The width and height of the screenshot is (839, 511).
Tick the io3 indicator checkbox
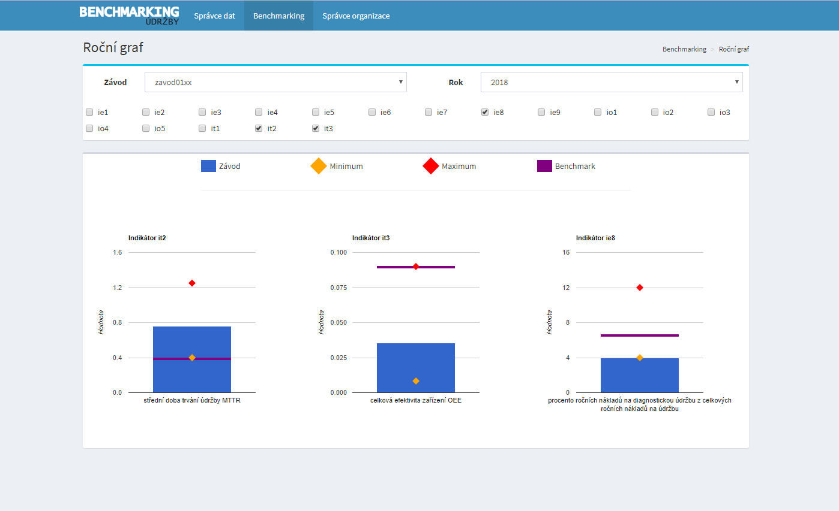tap(711, 112)
